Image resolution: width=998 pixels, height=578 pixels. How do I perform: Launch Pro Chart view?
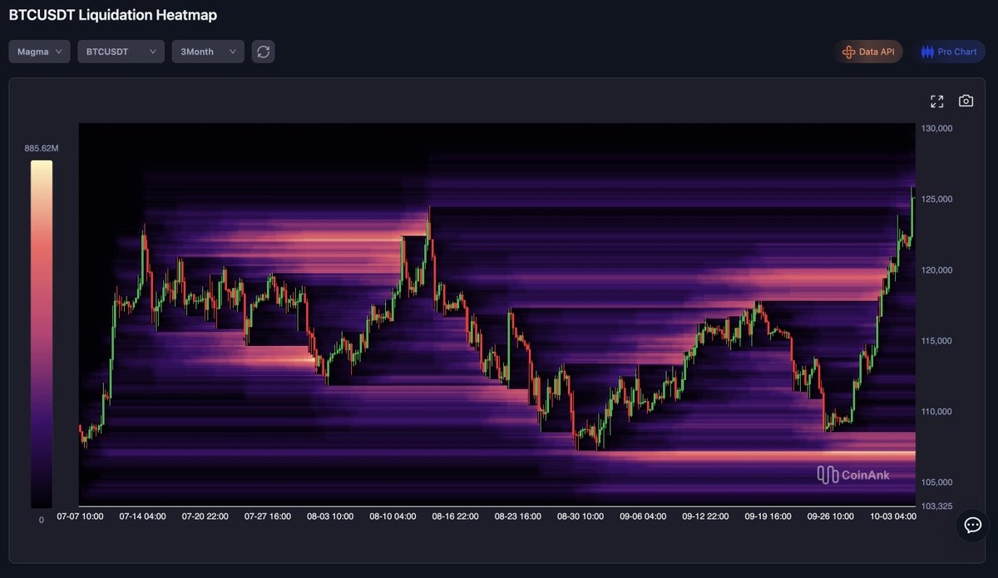pyautogui.click(x=949, y=51)
